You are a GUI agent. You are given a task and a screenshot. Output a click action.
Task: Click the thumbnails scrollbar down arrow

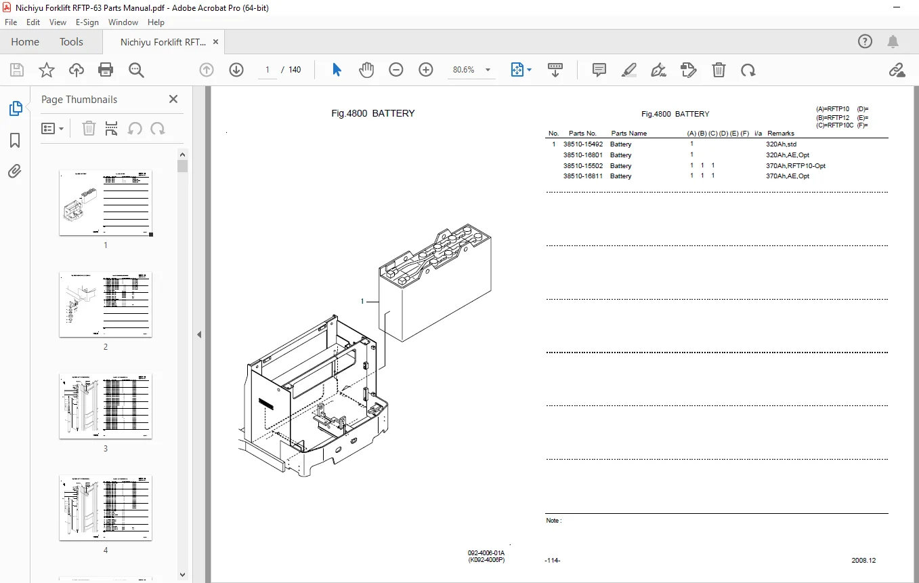click(x=182, y=575)
